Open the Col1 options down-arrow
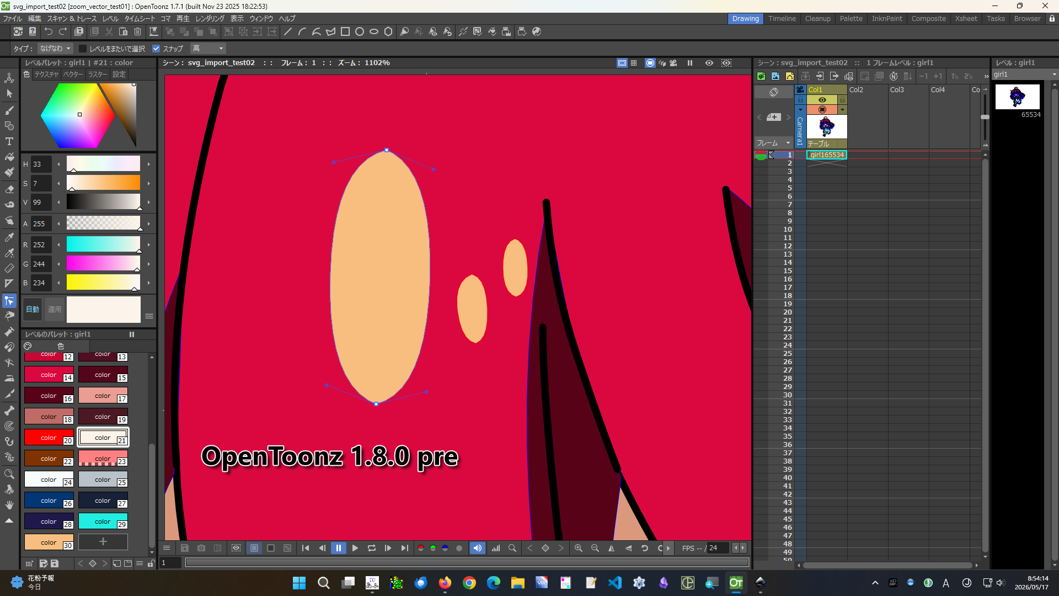Screen dimensions: 1059x596 click(842, 109)
